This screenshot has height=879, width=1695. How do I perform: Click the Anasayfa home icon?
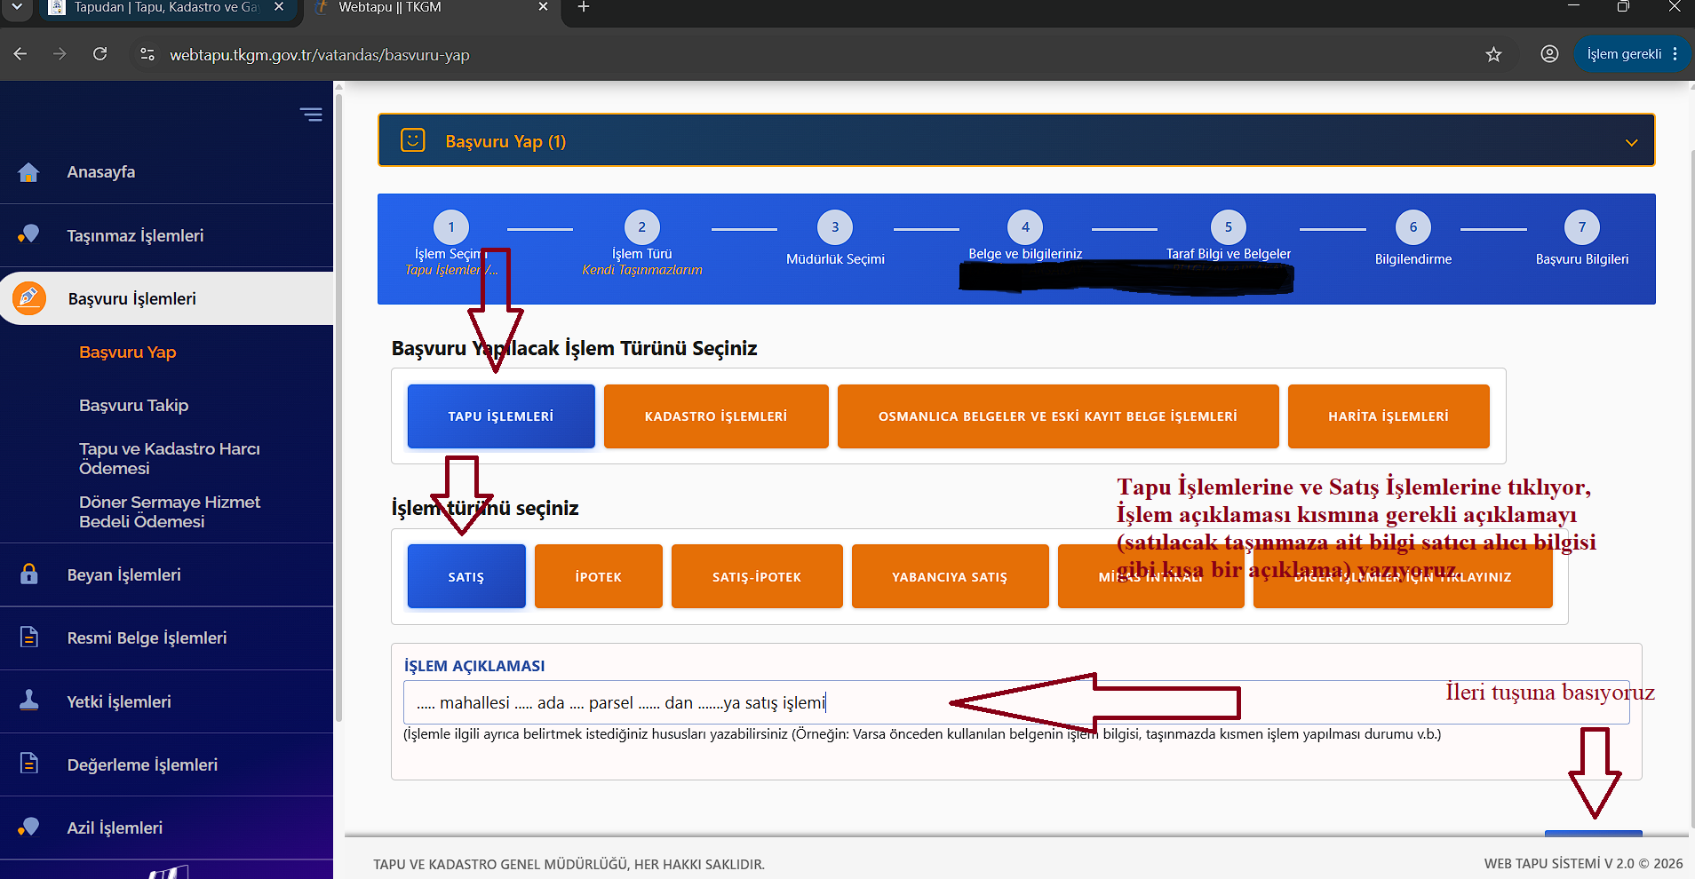28,172
